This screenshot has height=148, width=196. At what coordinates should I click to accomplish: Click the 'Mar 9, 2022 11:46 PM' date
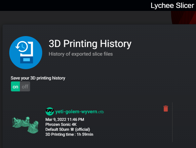tap(65, 120)
